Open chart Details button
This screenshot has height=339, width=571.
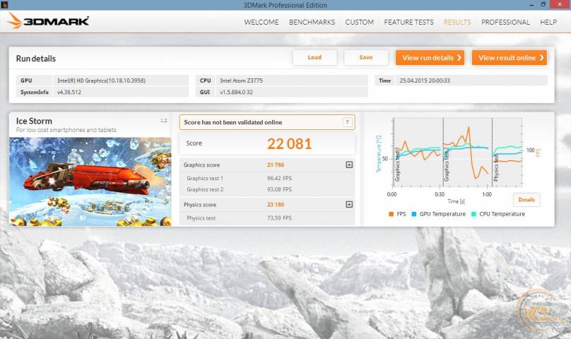click(526, 200)
